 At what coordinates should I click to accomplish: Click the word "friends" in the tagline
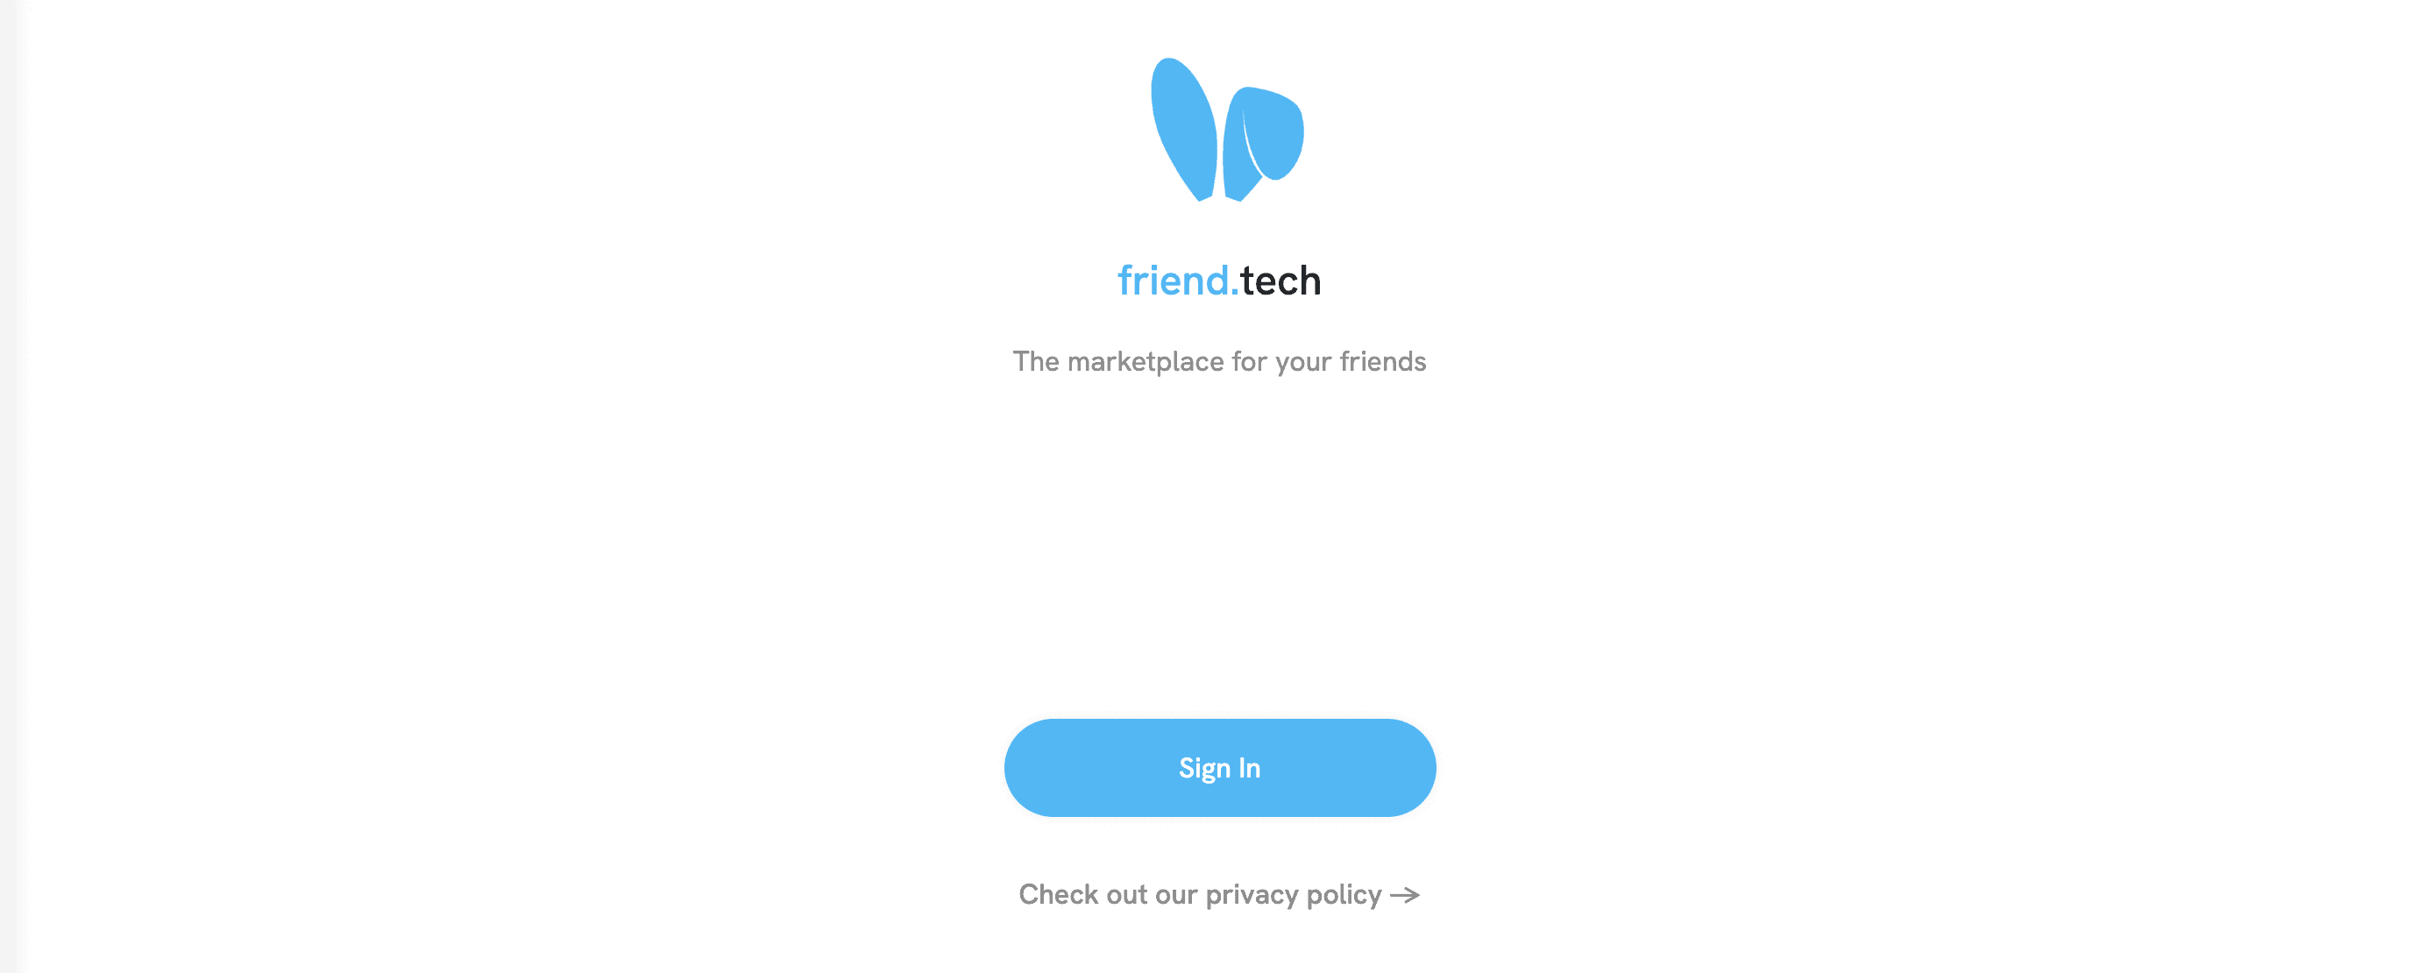[1383, 361]
